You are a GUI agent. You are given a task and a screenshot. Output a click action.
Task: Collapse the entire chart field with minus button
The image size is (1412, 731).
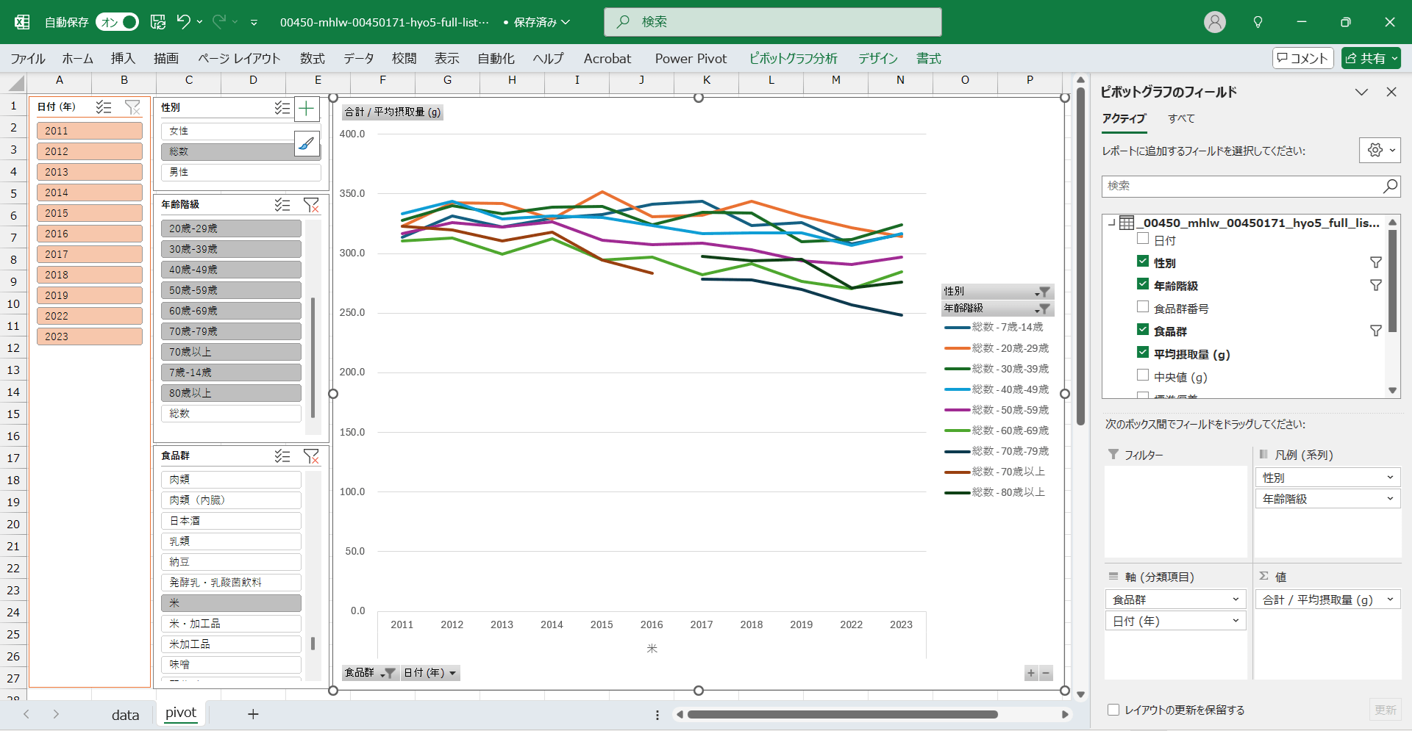tap(1046, 673)
